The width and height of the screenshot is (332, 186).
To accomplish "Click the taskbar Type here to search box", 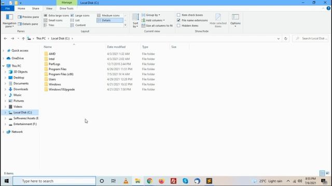I will [x=54, y=181].
